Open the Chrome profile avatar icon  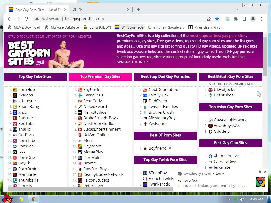(x=253, y=19)
